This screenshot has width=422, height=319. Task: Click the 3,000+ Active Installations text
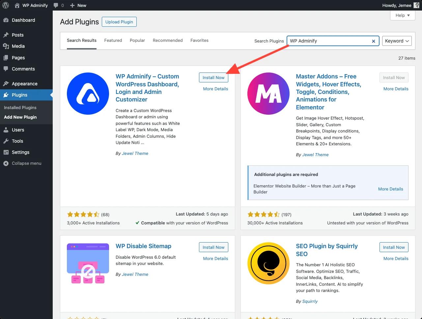(x=93, y=223)
